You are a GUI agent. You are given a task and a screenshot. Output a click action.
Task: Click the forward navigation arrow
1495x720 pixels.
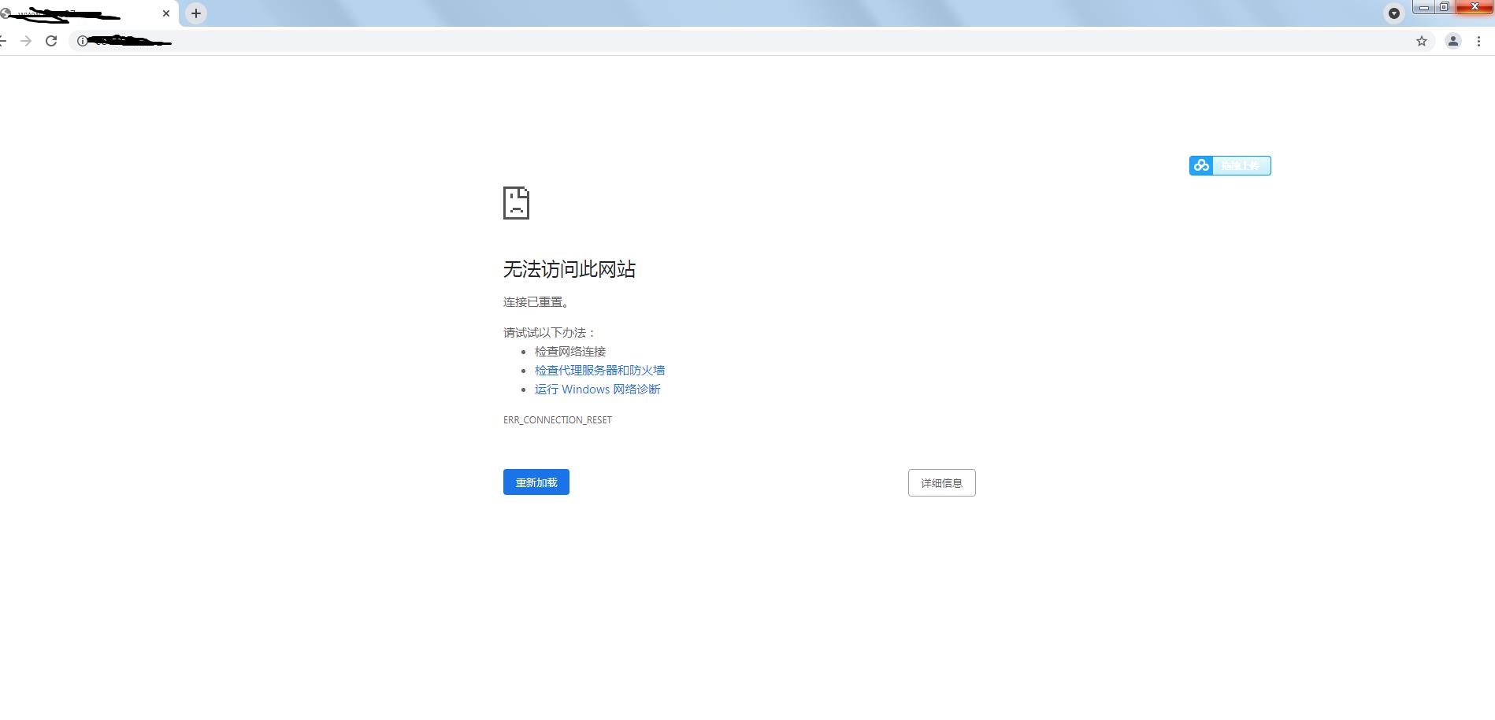pyautogui.click(x=26, y=41)
